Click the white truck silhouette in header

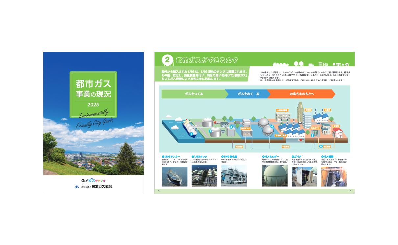click(x=311, y=65)
